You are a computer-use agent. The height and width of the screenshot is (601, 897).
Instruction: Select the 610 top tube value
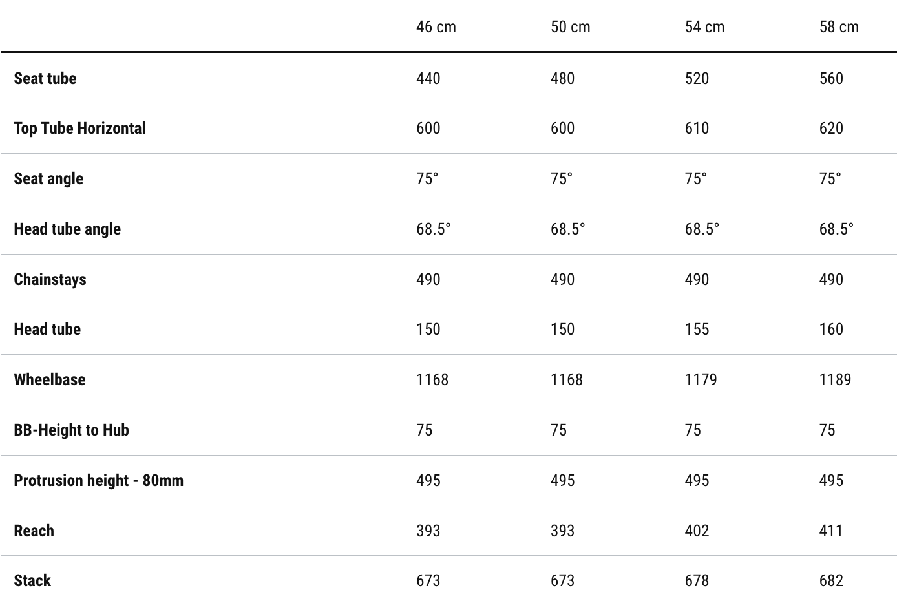[697, 128]
